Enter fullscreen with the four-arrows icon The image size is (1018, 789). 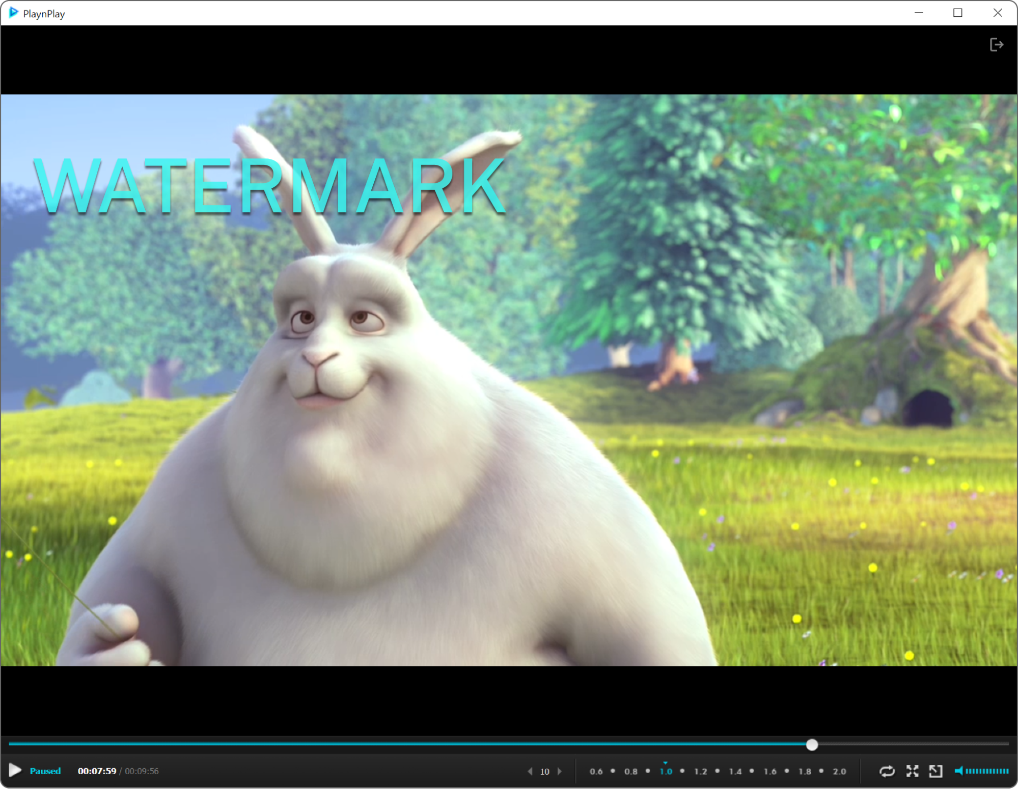pos(912,771)
